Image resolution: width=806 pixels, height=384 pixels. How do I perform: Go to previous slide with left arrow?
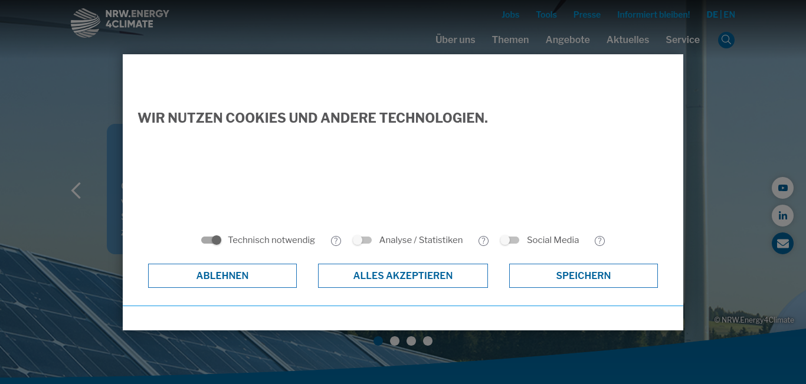76,191
